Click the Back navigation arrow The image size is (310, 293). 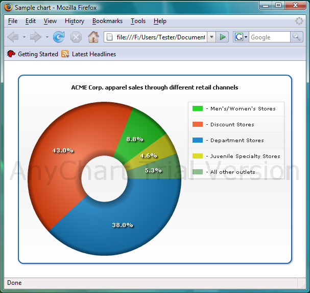13,37
